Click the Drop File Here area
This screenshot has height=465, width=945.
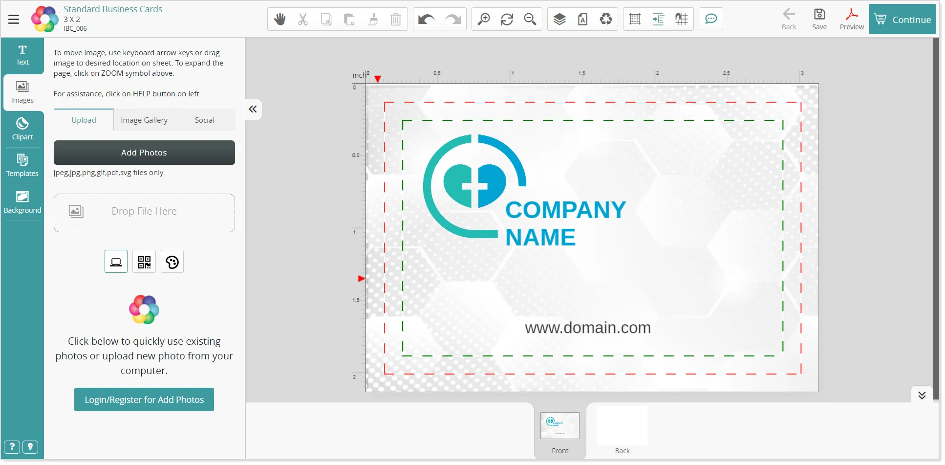pyautogui.click(x=144, y=213)
